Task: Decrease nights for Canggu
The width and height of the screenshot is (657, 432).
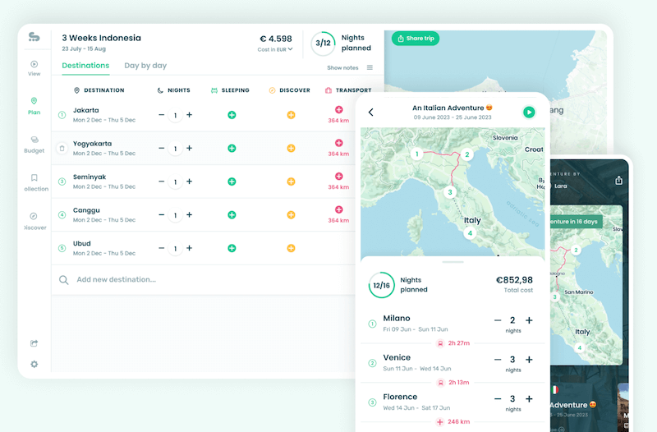Action: pyautogui.click(x=161, y=215)
